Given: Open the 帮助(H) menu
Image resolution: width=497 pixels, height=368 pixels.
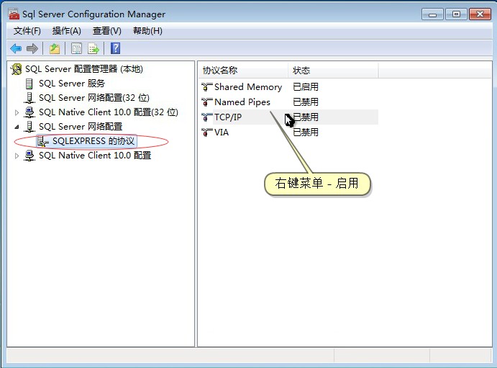Looking at the screenshot, I should (x=147, y=31).
